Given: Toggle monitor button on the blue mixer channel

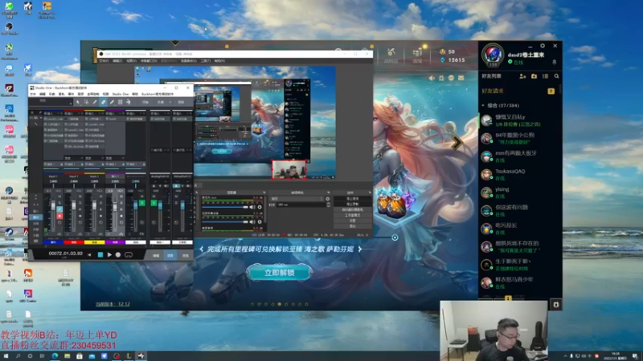Looking at the screenshot, I should (59, 209).
